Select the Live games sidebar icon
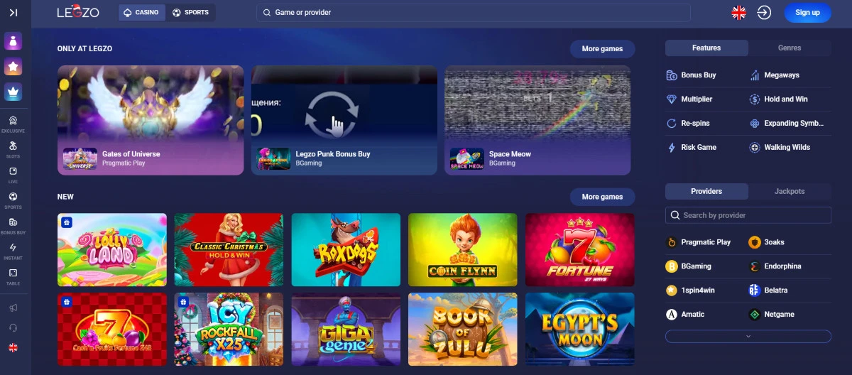Screen dimensions: 852x375 pos(13,175)
